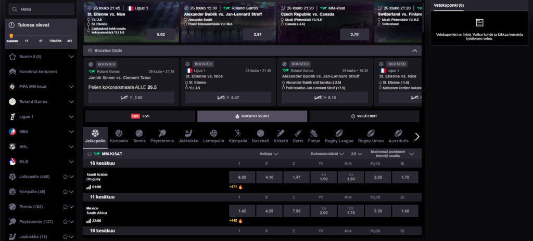This screenshot has width=533, height=241.
Task: Open the 2.5 line dropdown
Action: point(356,154)
